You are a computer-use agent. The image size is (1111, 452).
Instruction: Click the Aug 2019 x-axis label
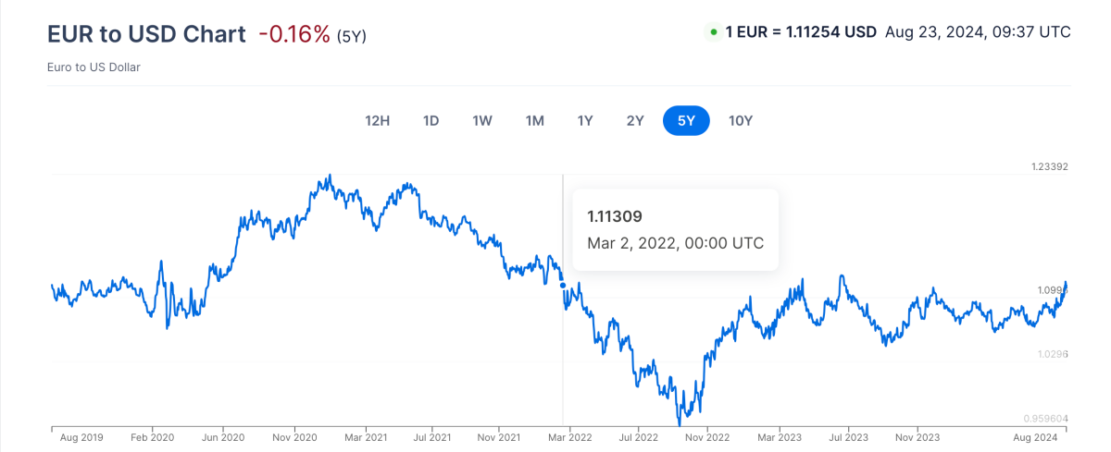[x=80, y=437]
